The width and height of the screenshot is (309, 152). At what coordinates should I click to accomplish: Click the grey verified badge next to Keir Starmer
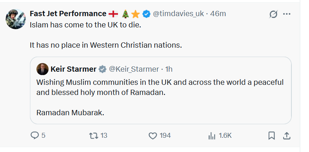(103, 69)
